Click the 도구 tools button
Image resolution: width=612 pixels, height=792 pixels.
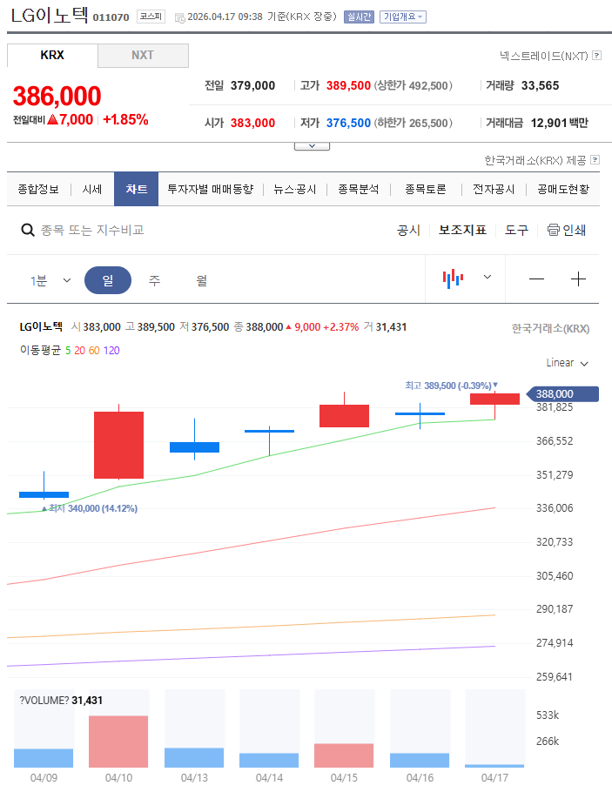point(516,231)
